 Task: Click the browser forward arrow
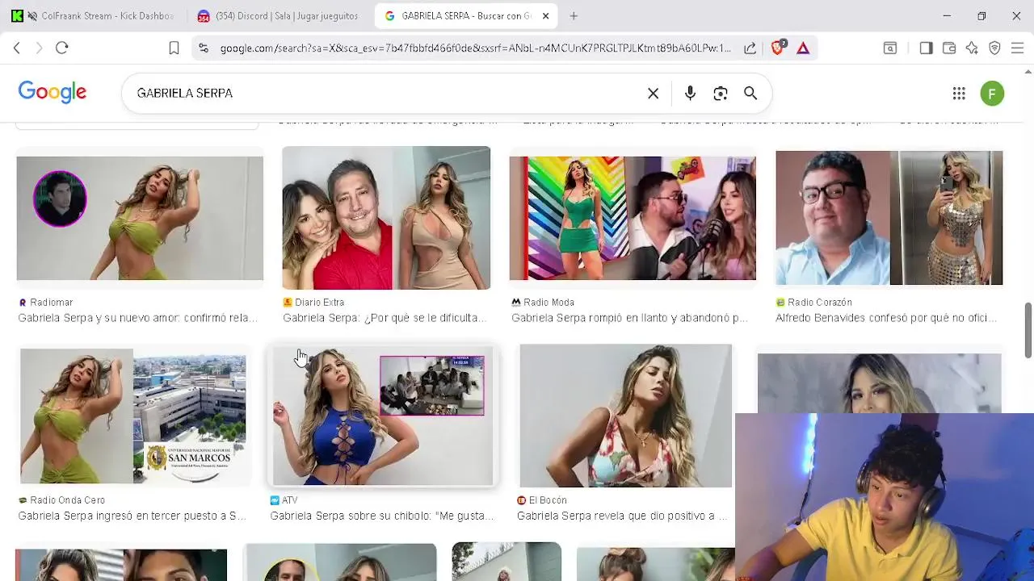pos(39,48)
